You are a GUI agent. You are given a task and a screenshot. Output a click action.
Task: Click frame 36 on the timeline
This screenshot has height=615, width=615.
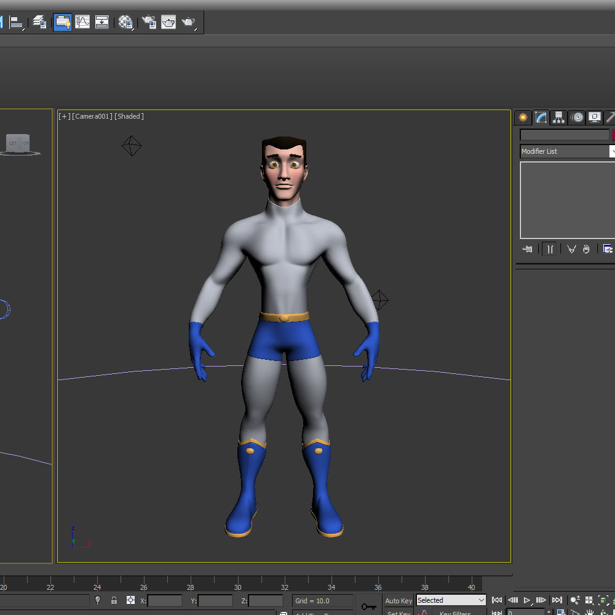coord(378,587)
